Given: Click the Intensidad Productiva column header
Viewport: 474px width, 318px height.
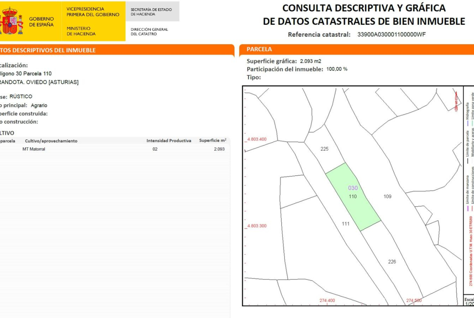Looking at the screenshot, I should point(169,141).
